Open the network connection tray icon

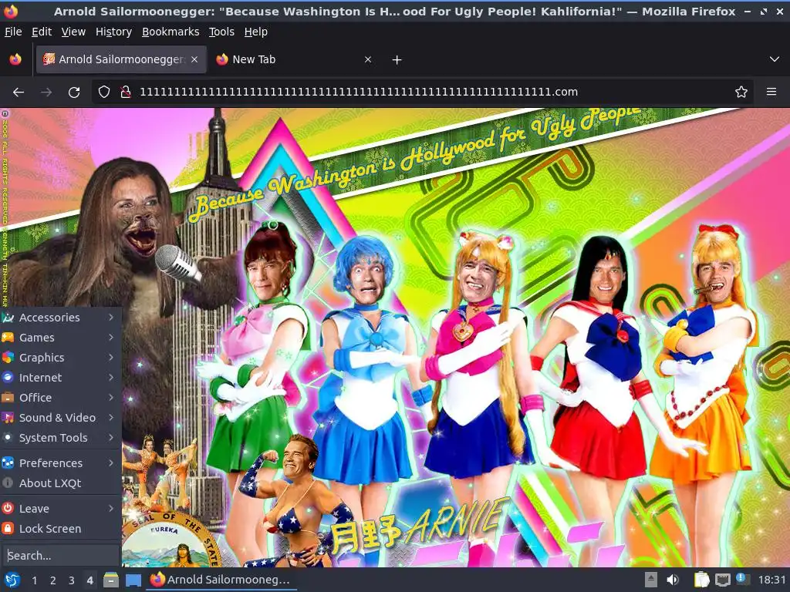pyautogui.click(x=722, y=580)
